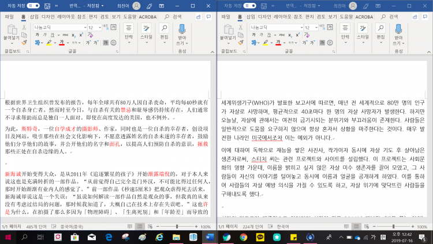
Task: Switch to Web Layout in left status bar
Action: tap(150, 227)
